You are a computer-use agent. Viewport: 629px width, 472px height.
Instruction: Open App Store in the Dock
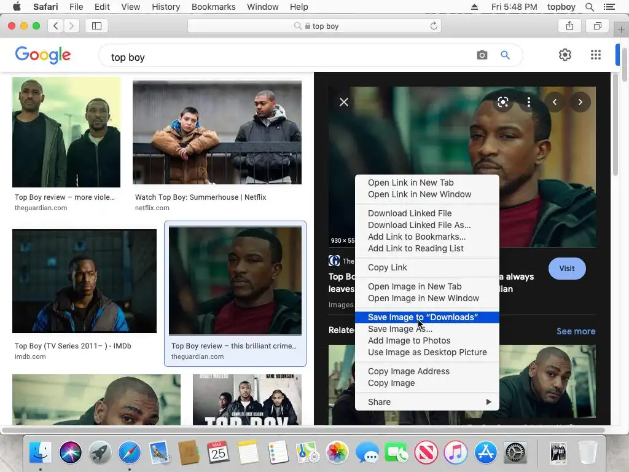pos(485,452)
